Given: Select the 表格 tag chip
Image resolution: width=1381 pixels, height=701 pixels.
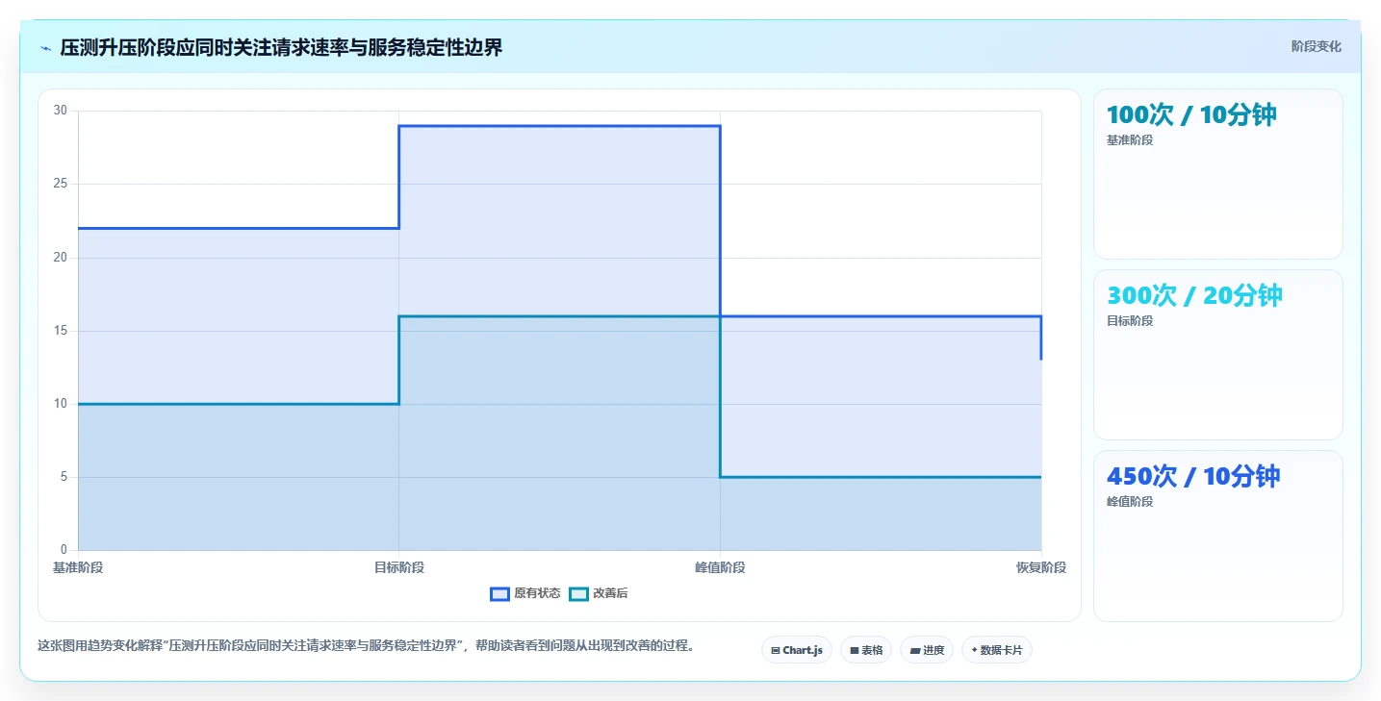Looking at the screenshot, I should [866, 650].
